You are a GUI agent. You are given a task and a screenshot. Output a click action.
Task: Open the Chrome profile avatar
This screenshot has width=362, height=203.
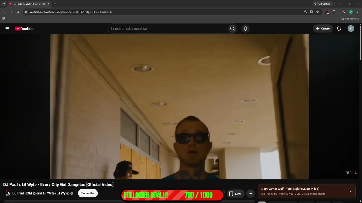click(351, 12)
